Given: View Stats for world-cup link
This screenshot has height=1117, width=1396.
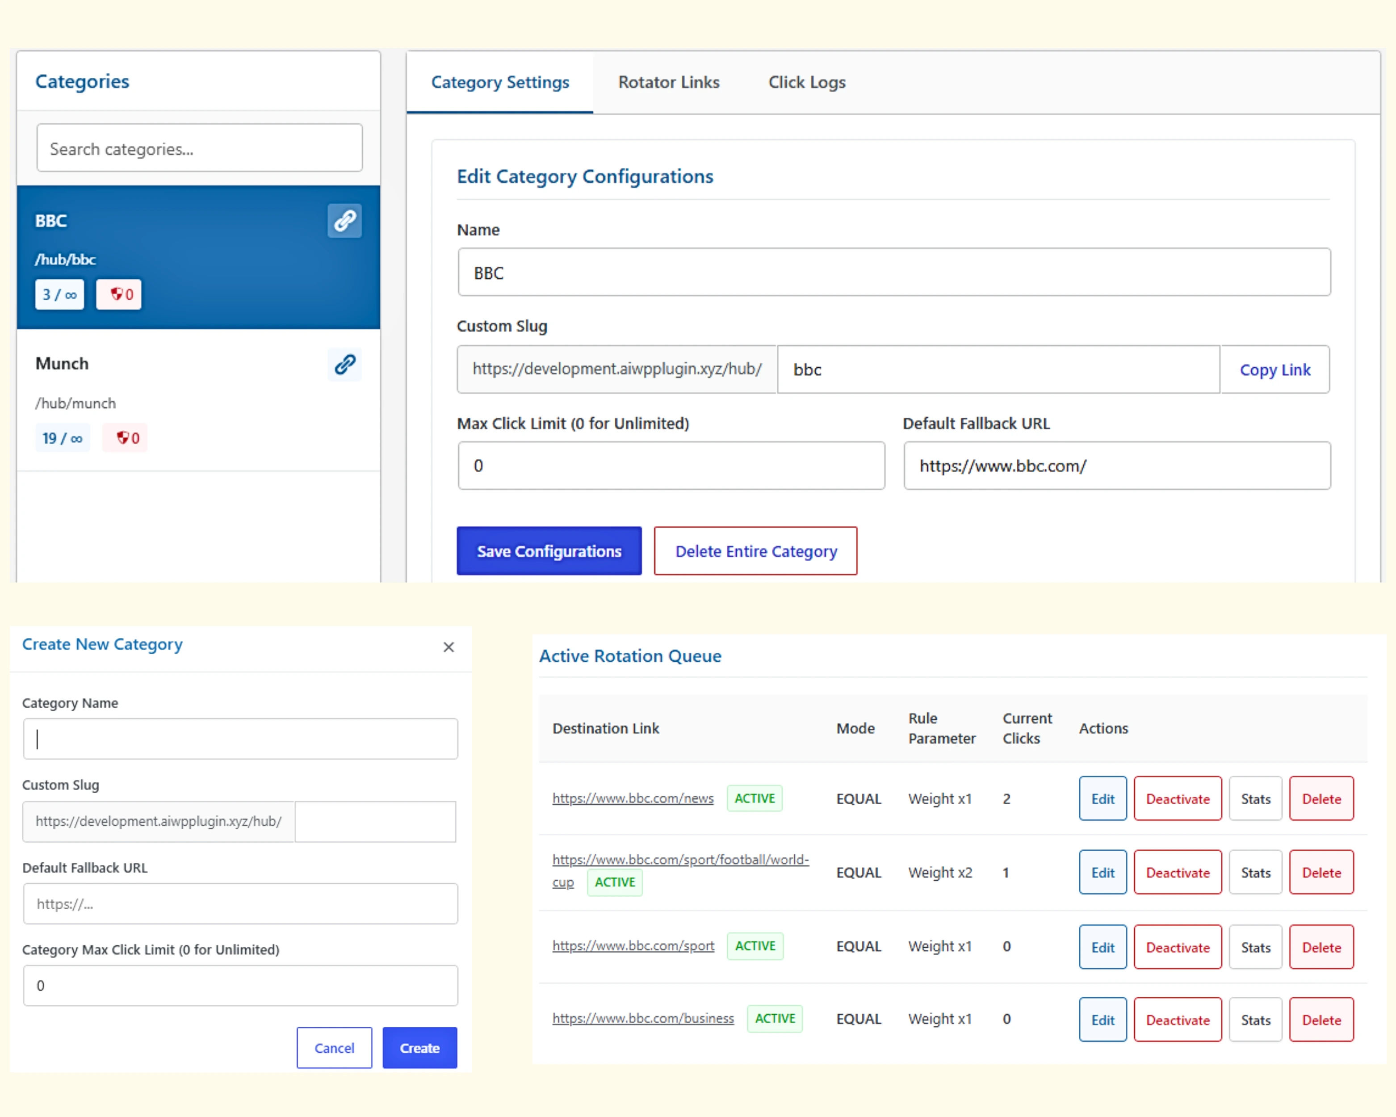Looking at the screenshot, I should coord(1255,873).
